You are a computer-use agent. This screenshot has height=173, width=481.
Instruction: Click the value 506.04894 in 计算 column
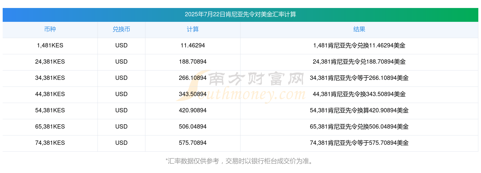click(193, 127)
